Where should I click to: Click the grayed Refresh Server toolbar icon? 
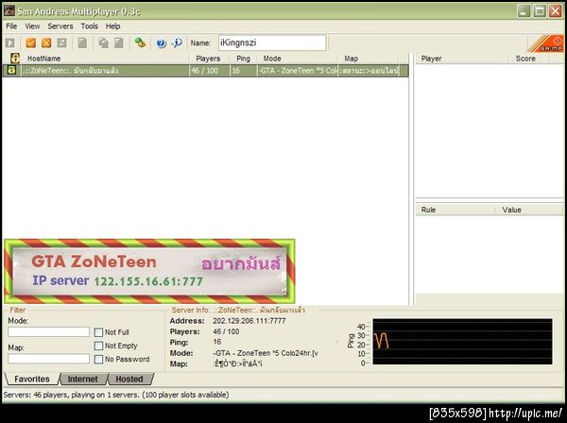pos(62,43)
